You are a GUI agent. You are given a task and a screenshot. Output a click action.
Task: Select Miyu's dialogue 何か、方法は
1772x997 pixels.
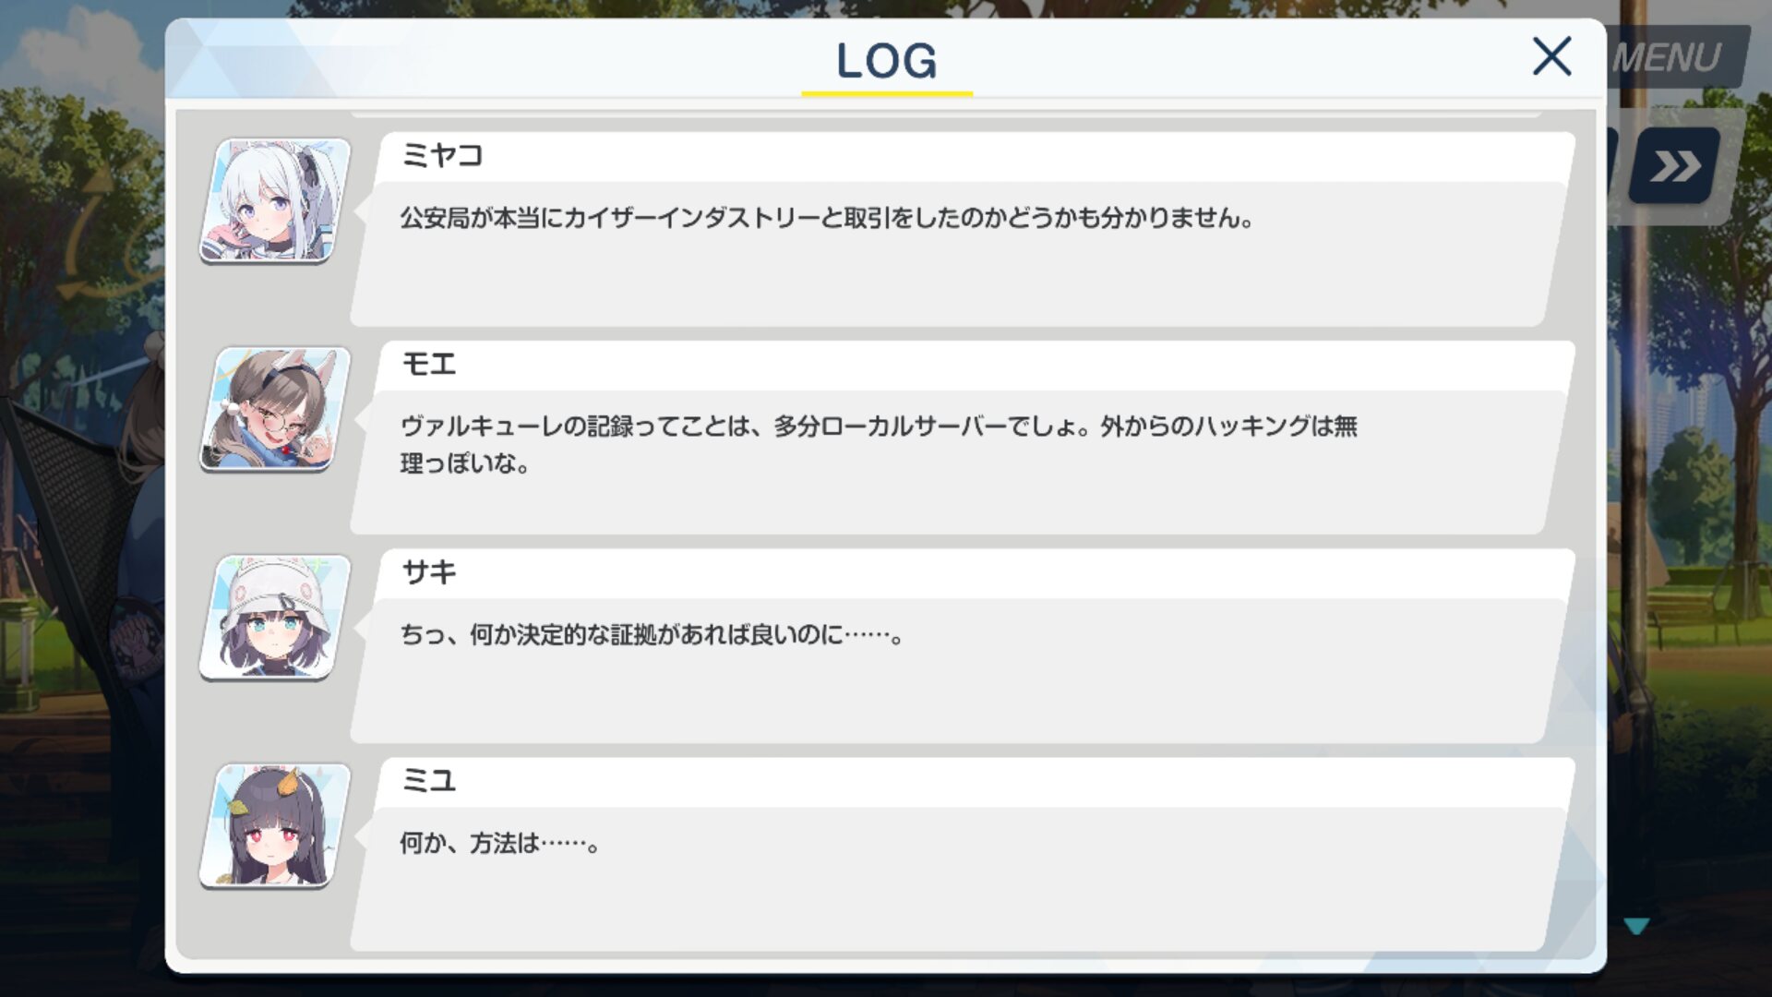coord(499,844)
